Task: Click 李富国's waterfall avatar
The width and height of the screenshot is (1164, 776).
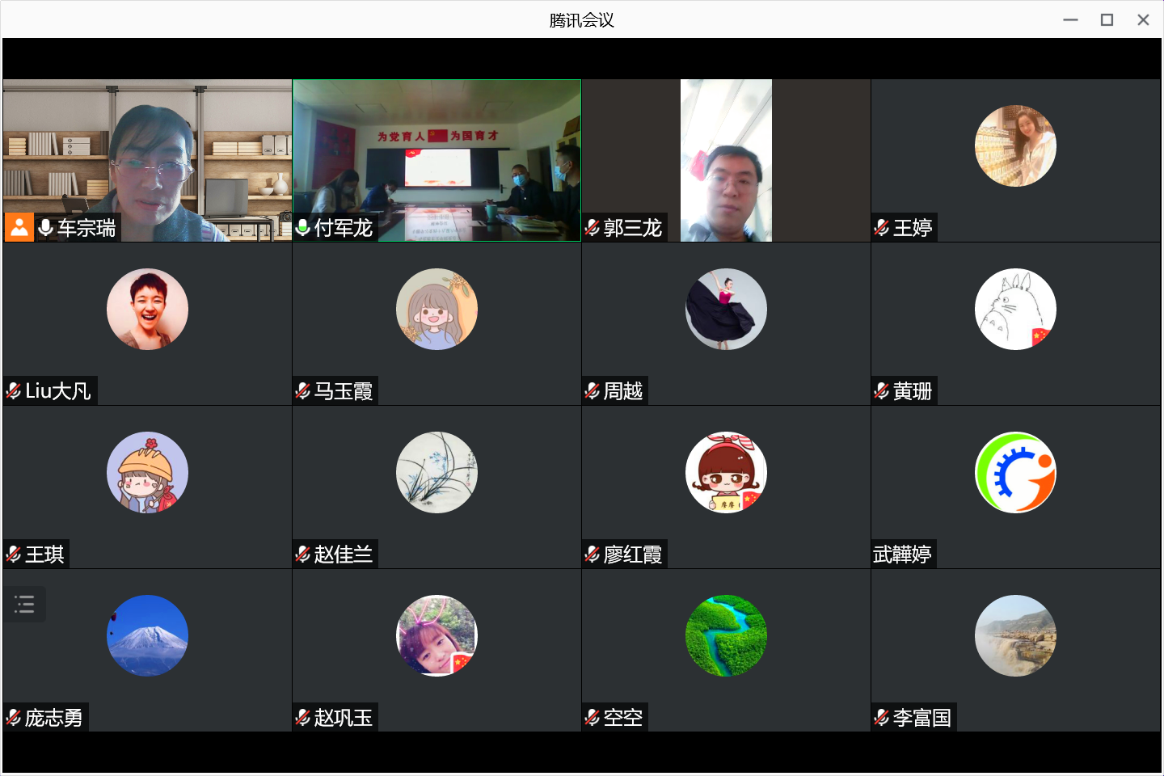Action: tap(1015, 636)
